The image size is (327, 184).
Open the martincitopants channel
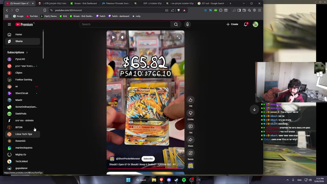22,148
